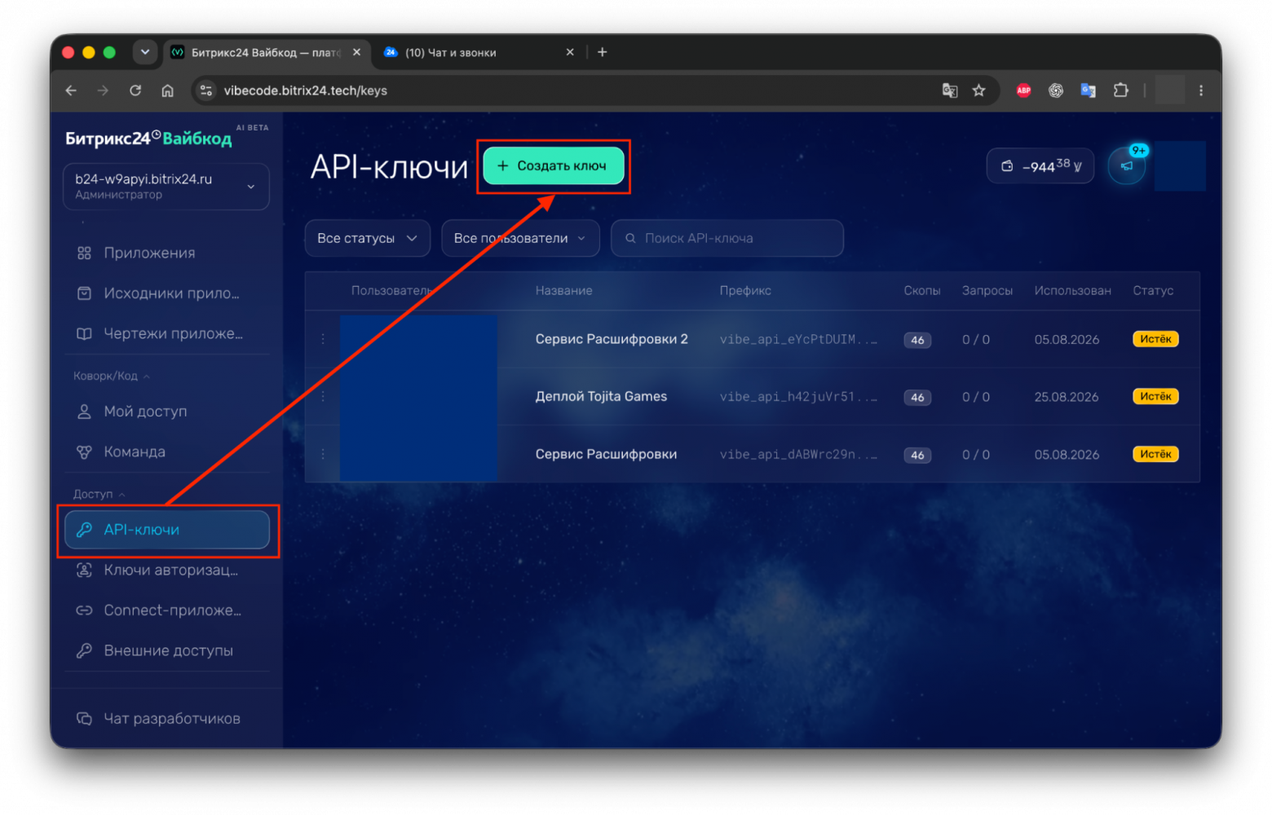
Task: Open the browser extensions puzzle icon
Action: 1121,90
